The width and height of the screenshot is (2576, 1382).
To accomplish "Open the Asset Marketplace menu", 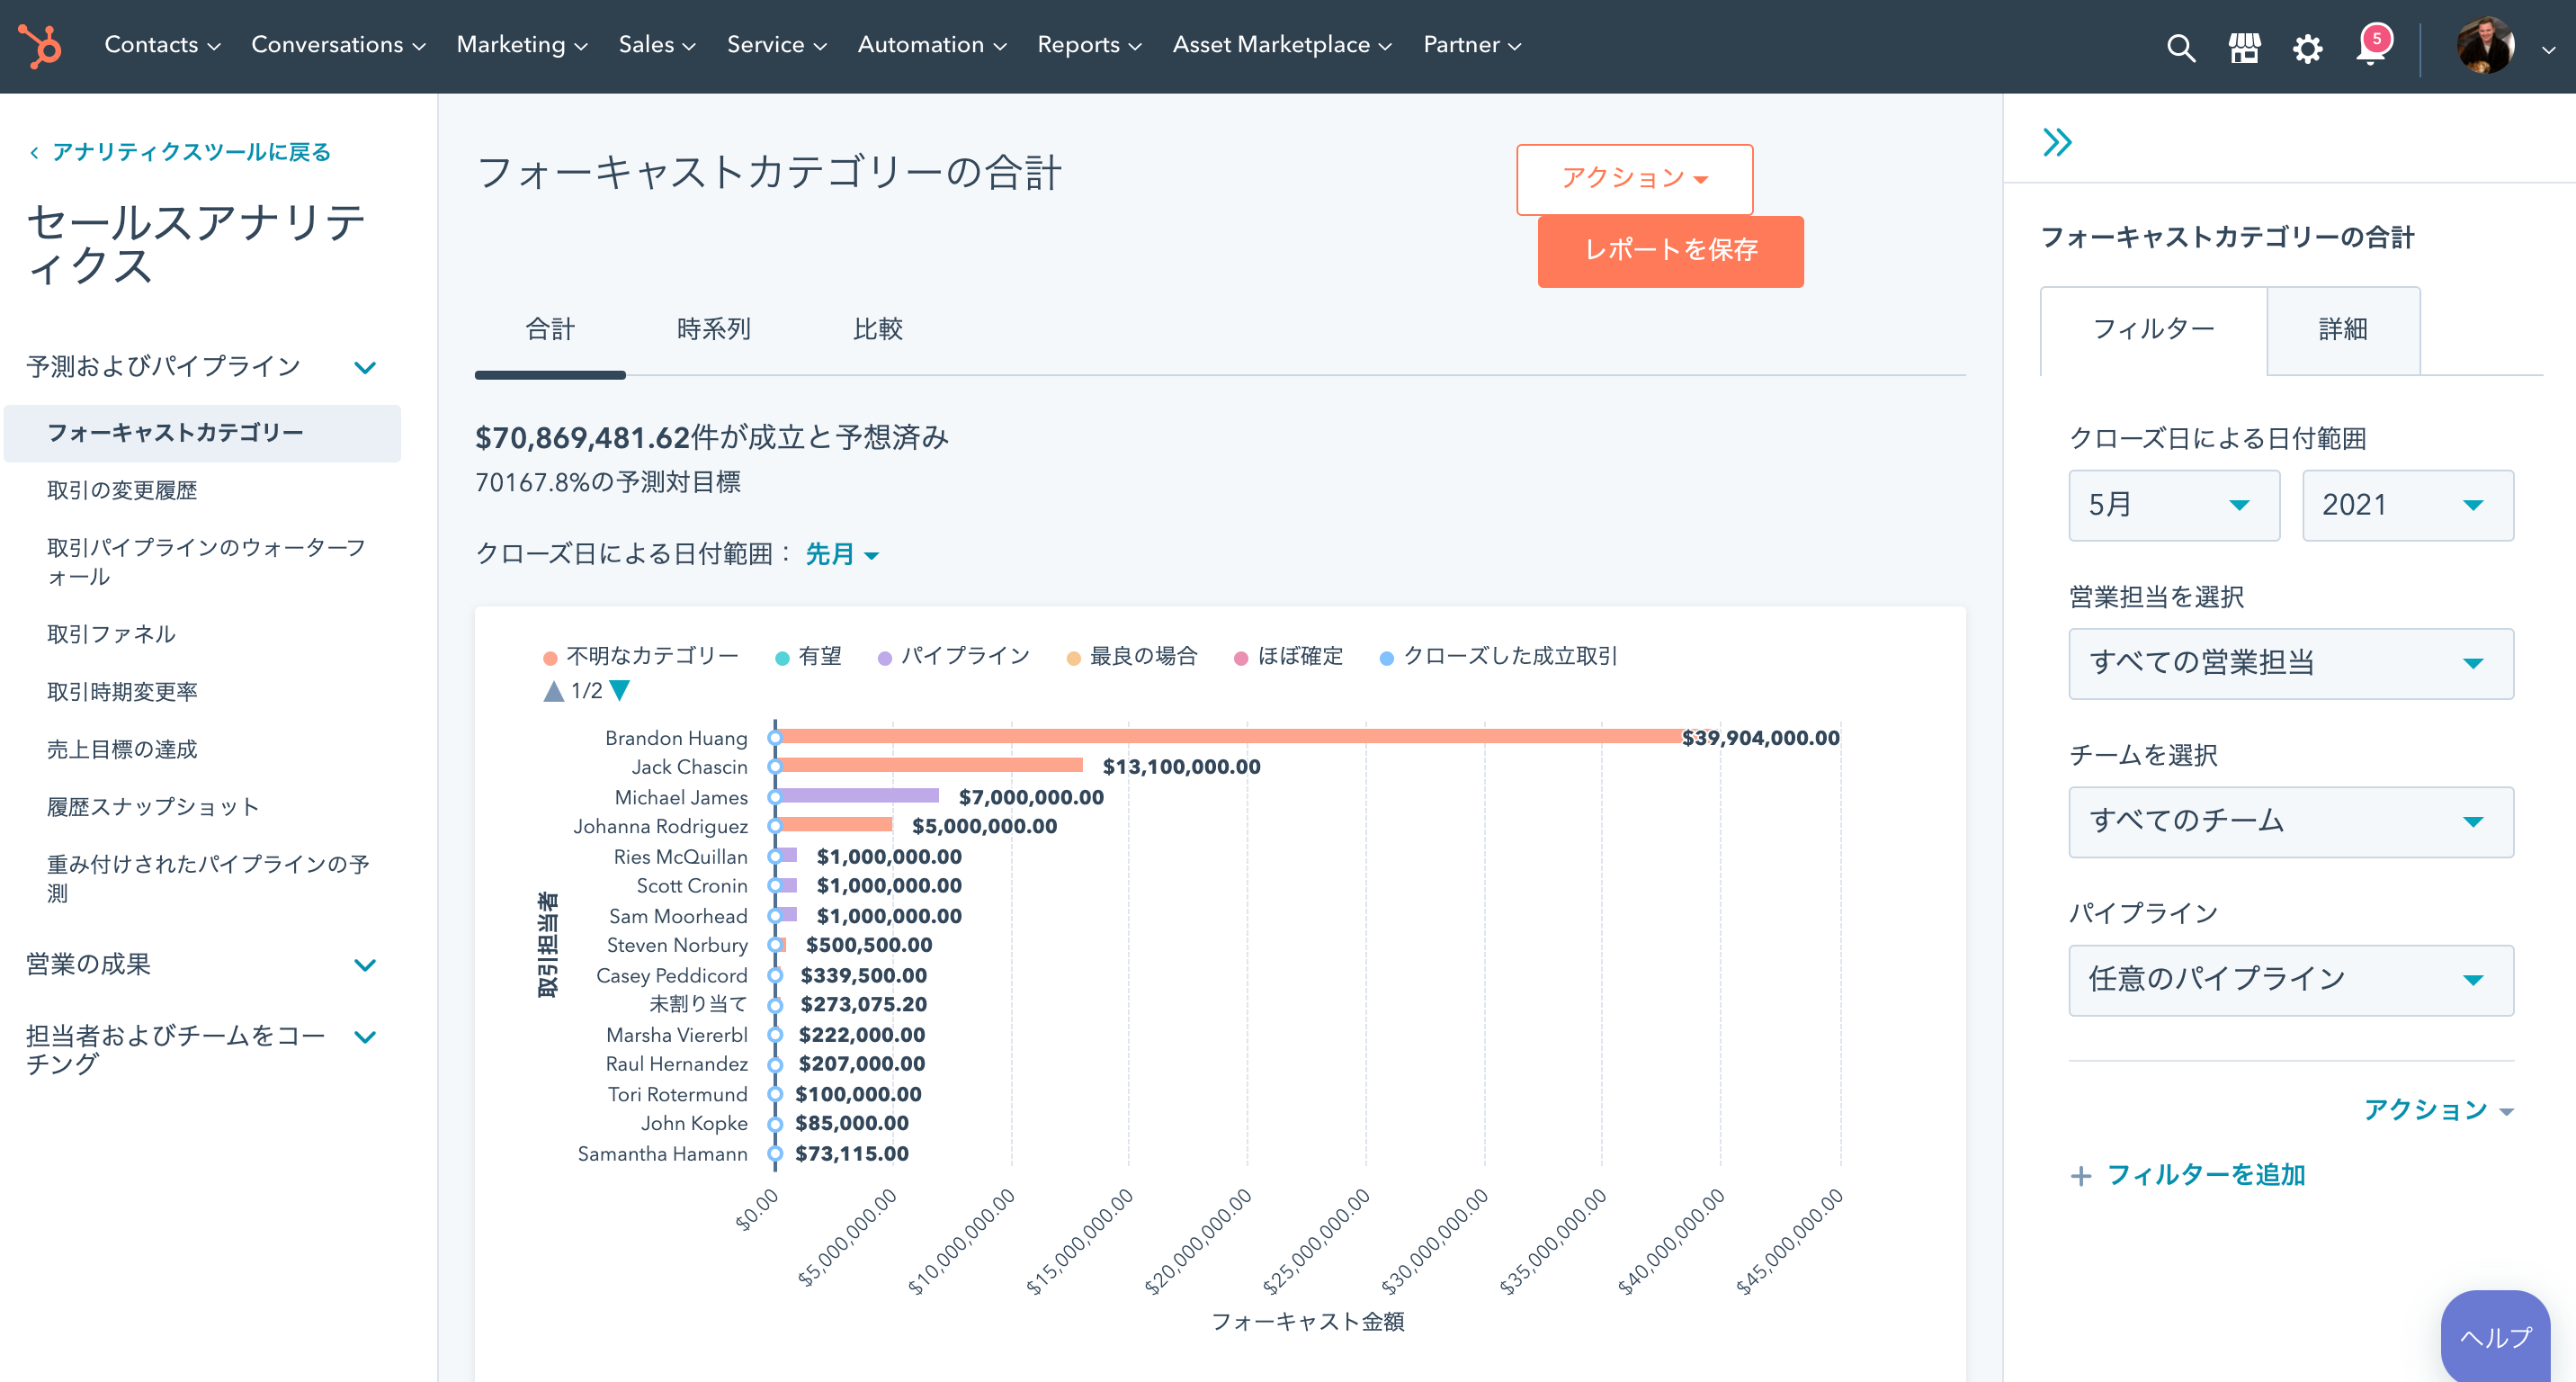I will pyautogui.click(x=1282, y=45).
